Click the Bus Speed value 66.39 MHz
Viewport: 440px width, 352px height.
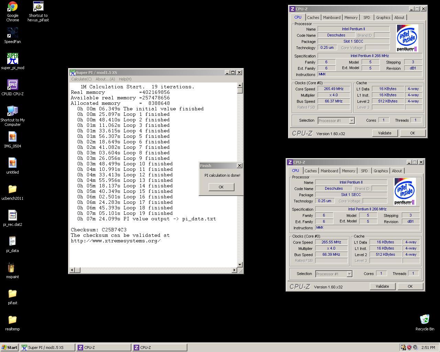click(331, 254)
